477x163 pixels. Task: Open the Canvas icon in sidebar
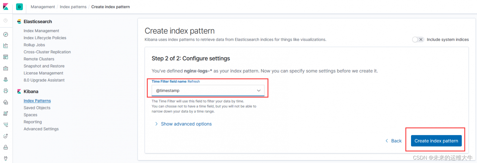[x=6, y=68]
